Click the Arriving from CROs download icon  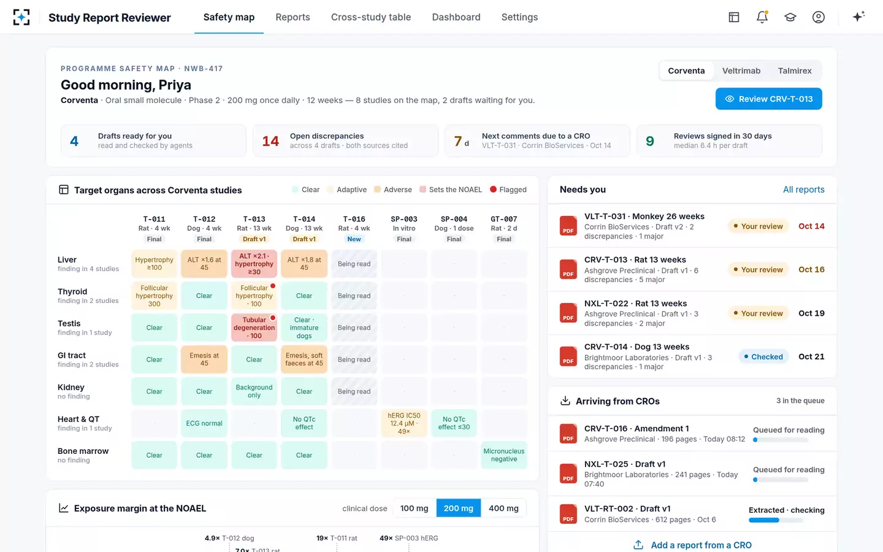565,401
